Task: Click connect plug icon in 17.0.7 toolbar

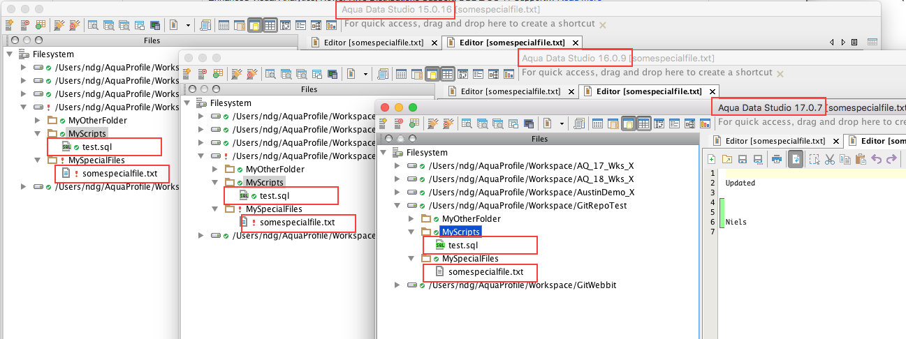Action: pos(432,123)
